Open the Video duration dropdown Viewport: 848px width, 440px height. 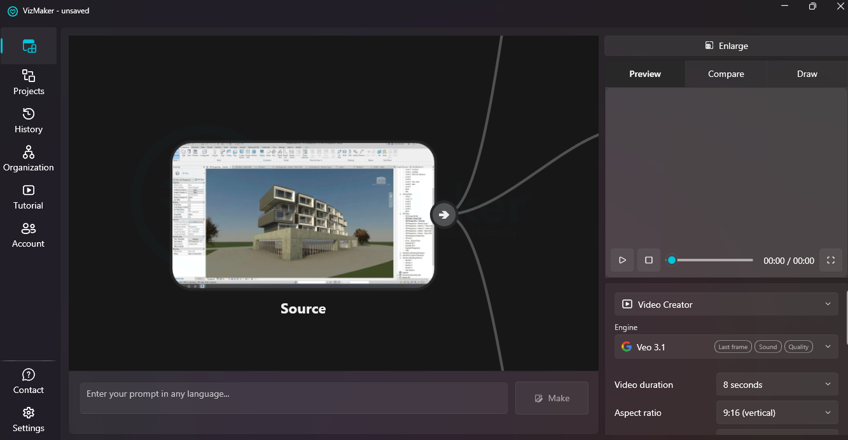(x=776, y=385)
